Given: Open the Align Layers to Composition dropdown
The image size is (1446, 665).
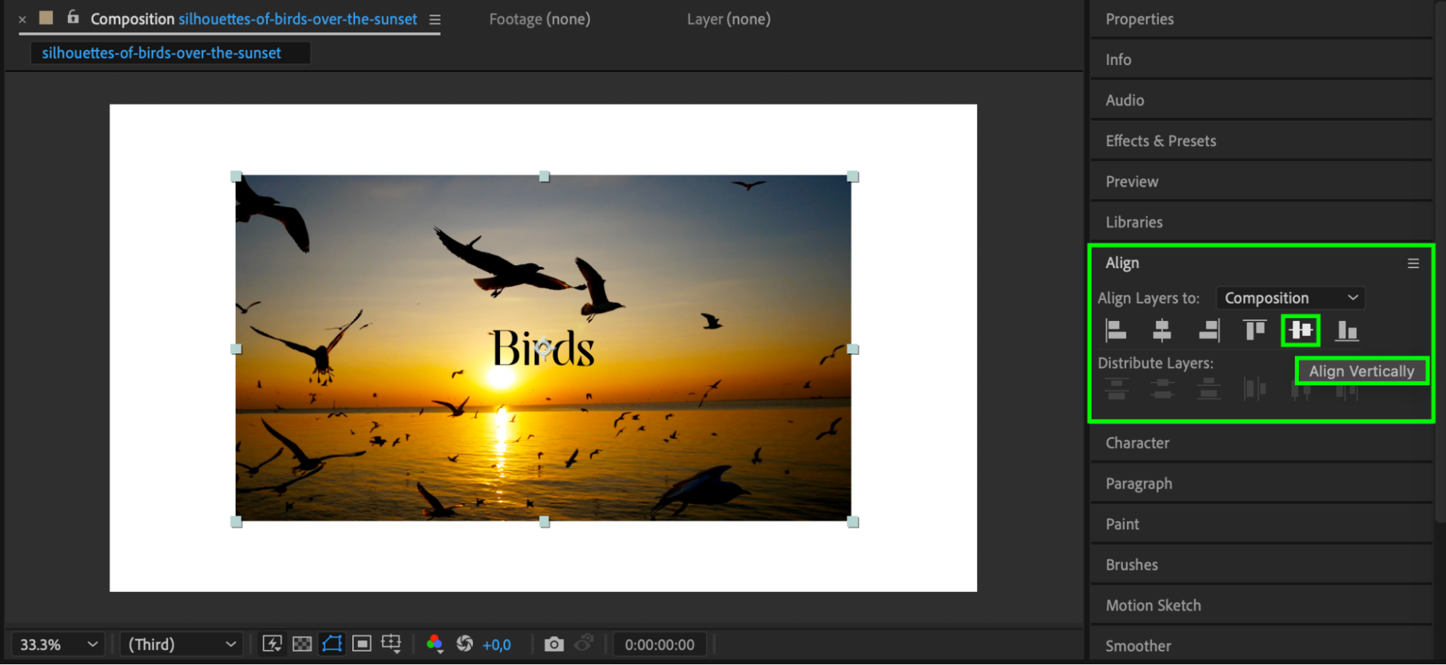Looking at the screenshot, I should 1290,298.
